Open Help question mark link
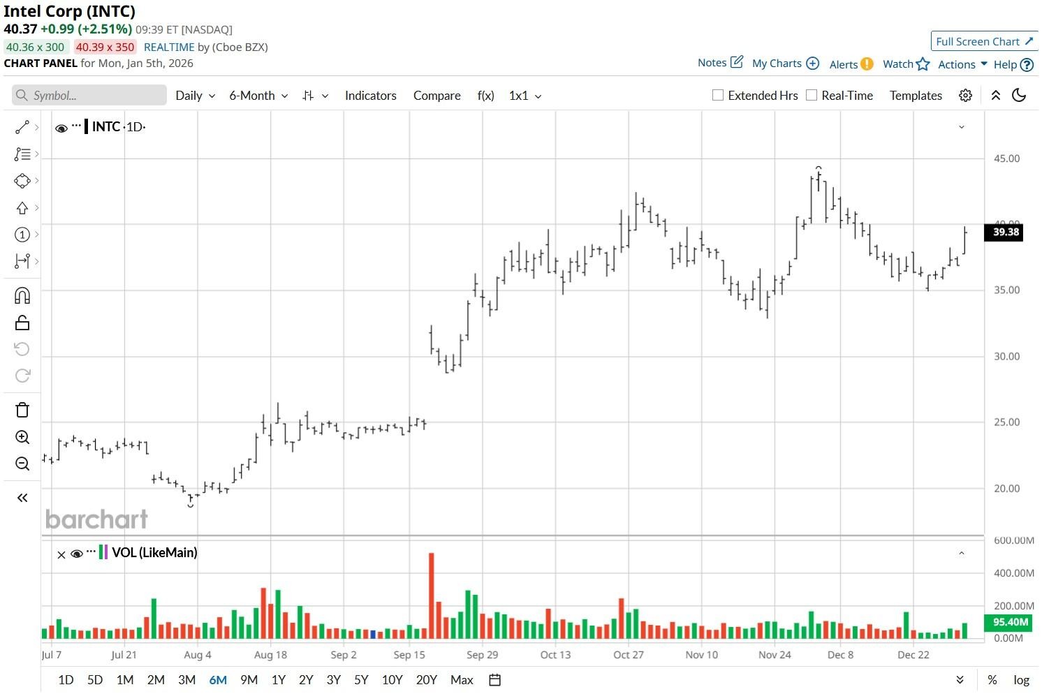 tap(1013, 64)
